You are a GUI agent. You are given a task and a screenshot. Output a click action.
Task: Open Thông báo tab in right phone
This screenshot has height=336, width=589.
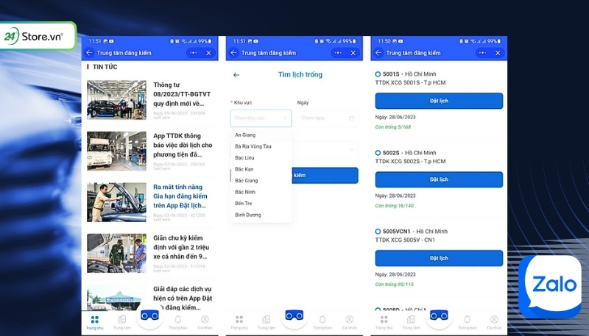tap(467, 323)
